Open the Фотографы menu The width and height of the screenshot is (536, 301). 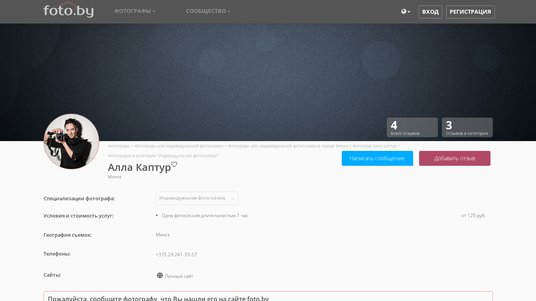click(135, 11)
